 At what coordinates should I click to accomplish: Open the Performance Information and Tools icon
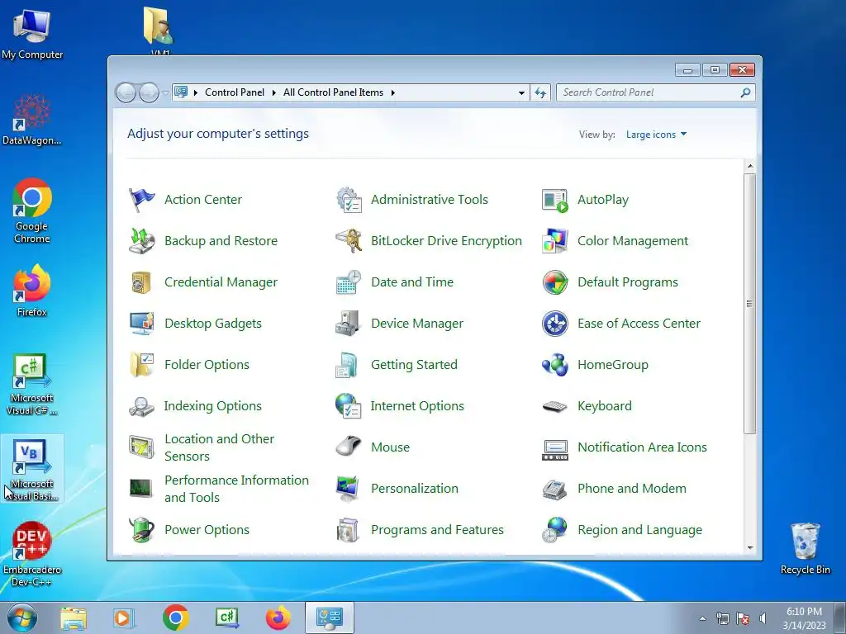click(142, 489)
